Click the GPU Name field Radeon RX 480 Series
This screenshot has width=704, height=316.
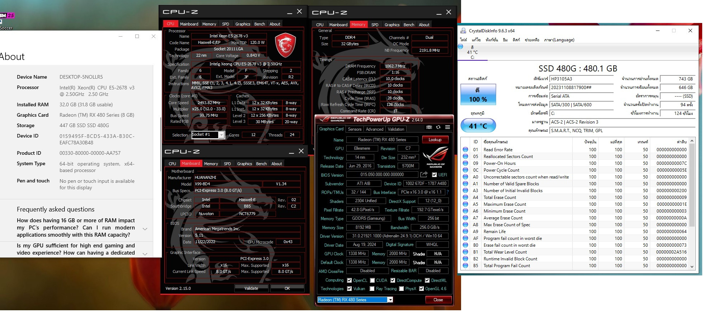click(x=382, y=140)
